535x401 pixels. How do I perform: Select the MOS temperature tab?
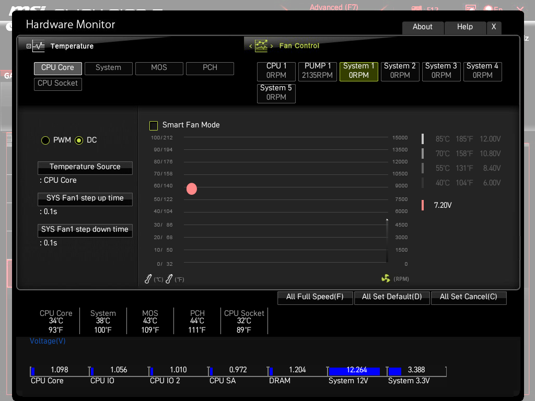pyautogui.click(x=159, y=68)
